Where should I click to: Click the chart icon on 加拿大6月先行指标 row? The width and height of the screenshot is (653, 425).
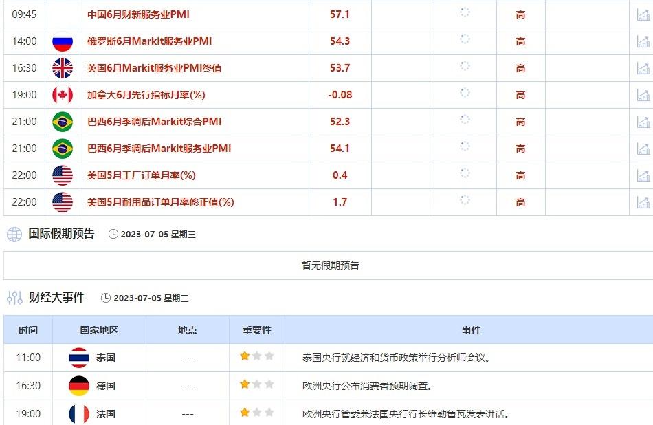(x=643, y=95)
